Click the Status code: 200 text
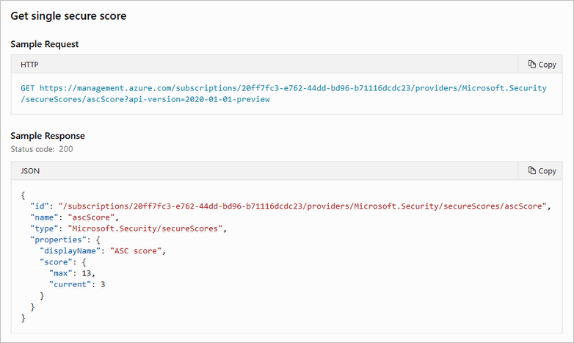 click(42, 149)
